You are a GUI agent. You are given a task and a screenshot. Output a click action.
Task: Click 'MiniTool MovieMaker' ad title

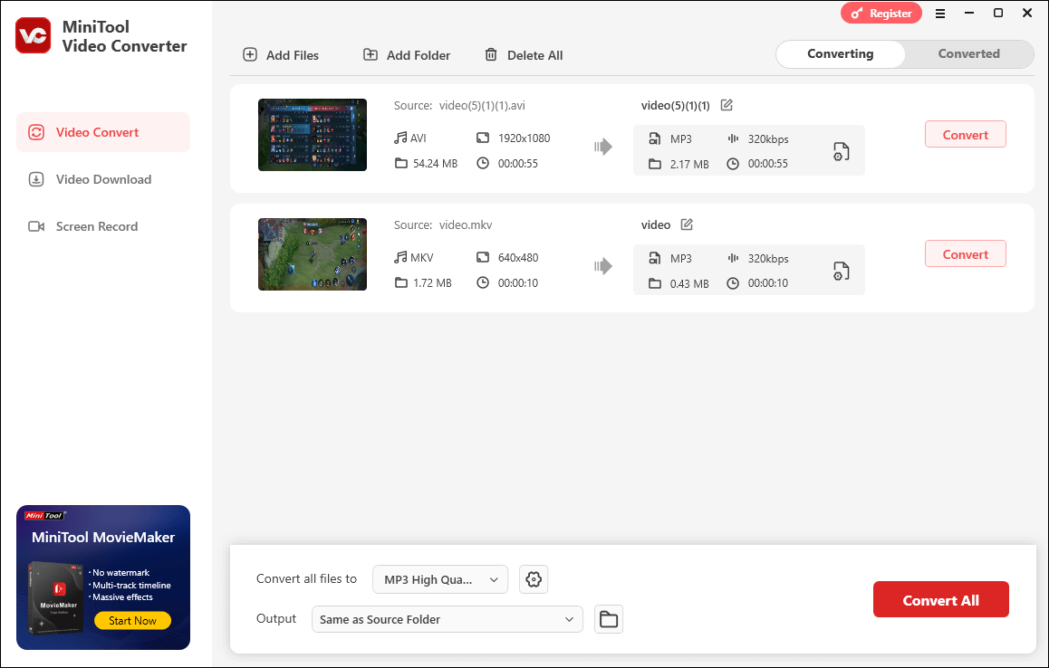pos(103,537)
